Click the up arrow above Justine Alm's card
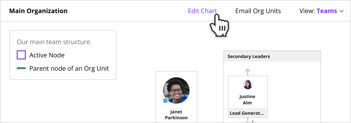The width and height of the screenshot is (351, 123). (x=247, y=72)
